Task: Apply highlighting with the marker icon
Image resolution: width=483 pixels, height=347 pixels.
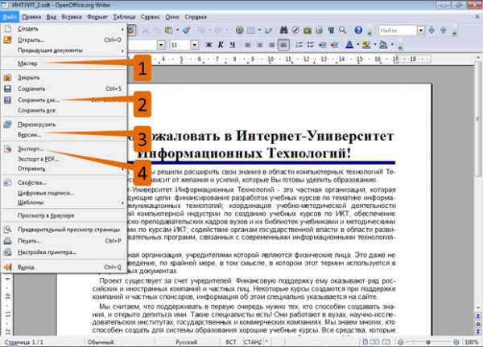Action: coord(366,45)
